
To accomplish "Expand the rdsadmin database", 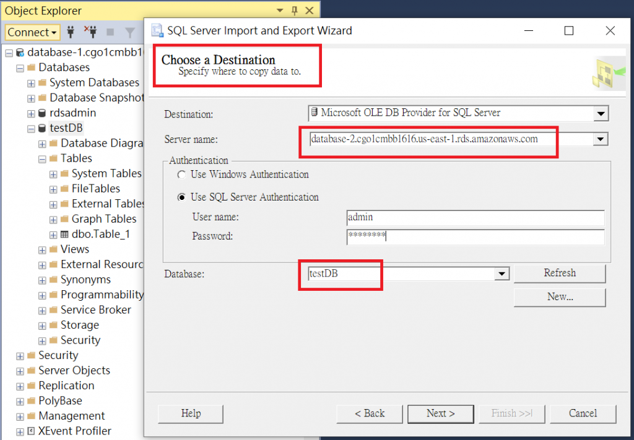I will 31,114.
